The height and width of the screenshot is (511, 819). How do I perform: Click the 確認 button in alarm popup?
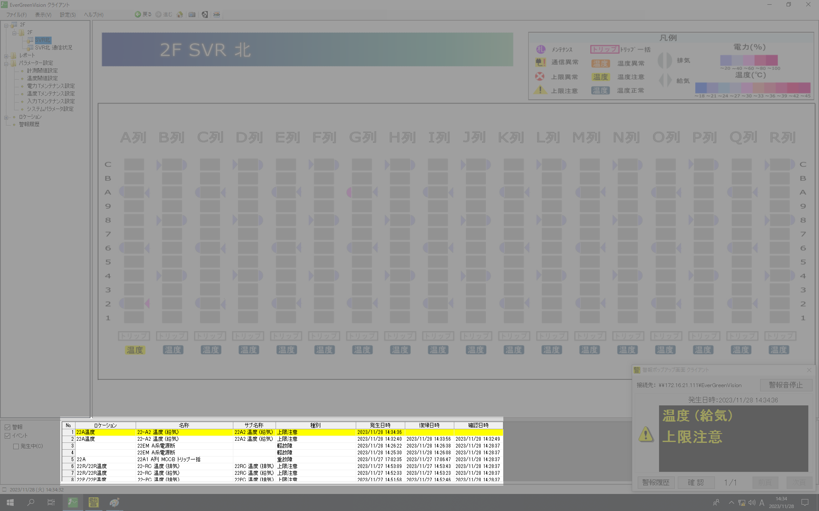click(x=696, y=482)
